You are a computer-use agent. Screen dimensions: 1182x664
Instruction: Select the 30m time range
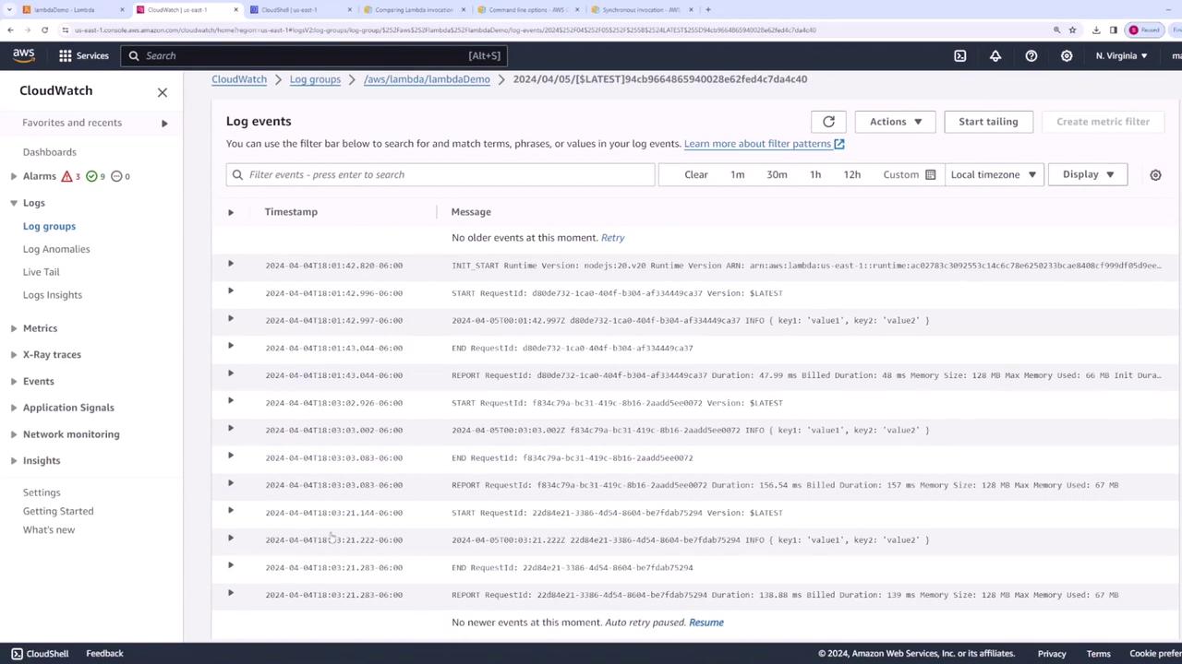click(x=777, y=175)
